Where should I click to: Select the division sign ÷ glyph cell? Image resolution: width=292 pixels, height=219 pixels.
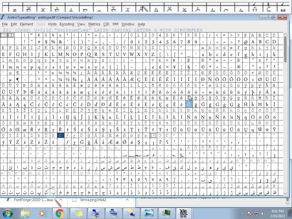[x=203, y=92]
